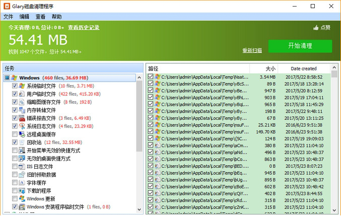This screenshot has width=341, height=224.
Task: Open the 编辑 menu
Action: coord(24,17)
